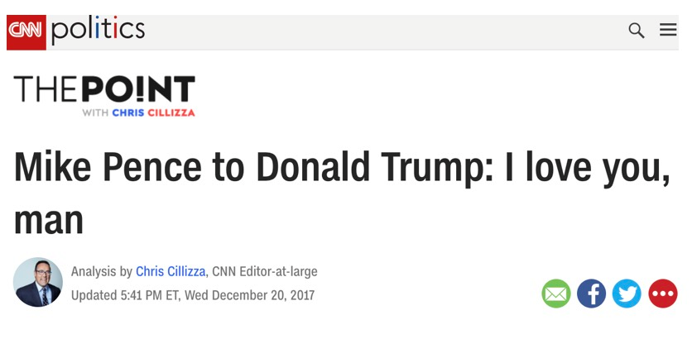Expand the hamburger menu
The width and height of the screenshot is (692, 339).
click(668, 30)
